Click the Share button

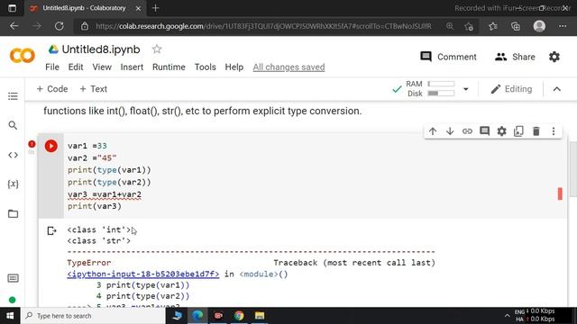pyautogui.click(x=515, y=57)
